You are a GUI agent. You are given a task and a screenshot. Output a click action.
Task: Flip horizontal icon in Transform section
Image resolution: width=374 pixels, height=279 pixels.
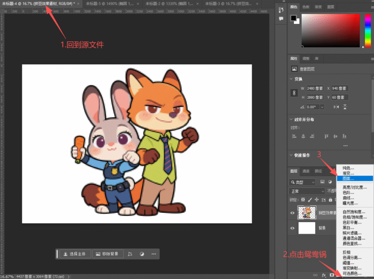point(336,107)
